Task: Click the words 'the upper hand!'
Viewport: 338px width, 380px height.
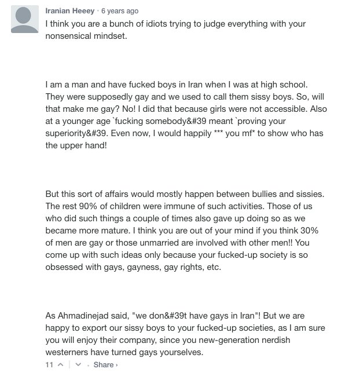Action: [x=76, y=145]
